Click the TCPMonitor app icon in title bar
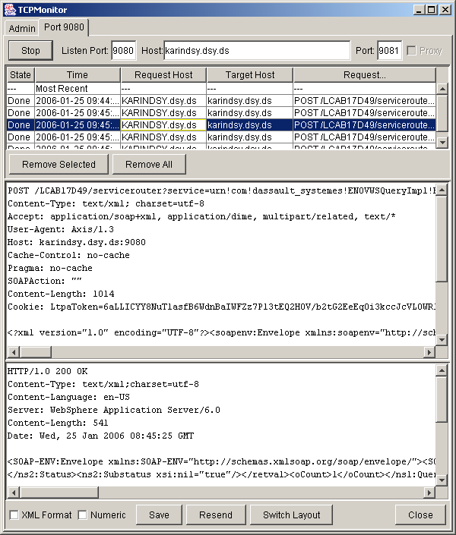This screenshot has height=535, width=456. click(10, 10)
